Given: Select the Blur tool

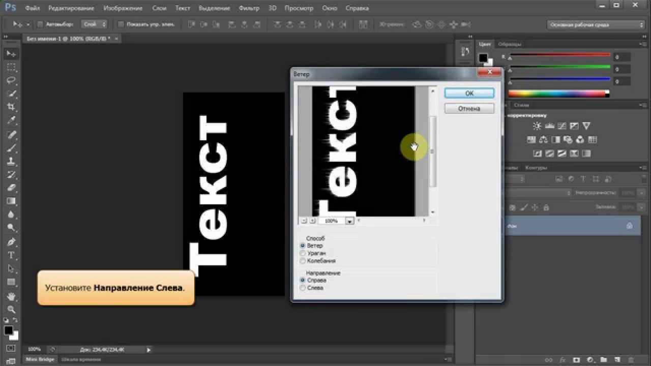Looking at the screenshot, I should coord(11,214).
